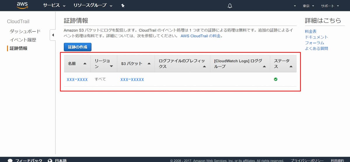Click the green status check icon

click(x=276, y=79)
